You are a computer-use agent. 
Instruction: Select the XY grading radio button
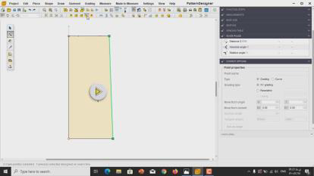[x=258, y=85]
